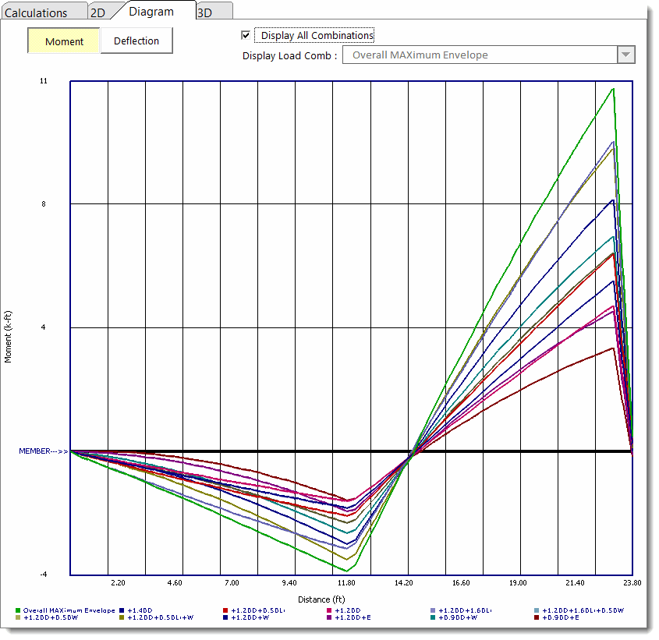
Task: Click the '11' moment axis value
Action: point(44,81)
